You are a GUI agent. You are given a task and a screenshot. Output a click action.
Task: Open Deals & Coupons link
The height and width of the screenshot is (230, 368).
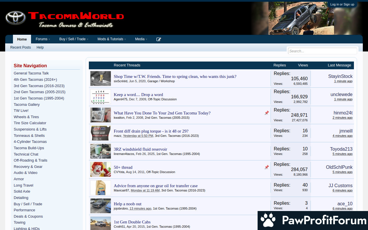point(28,216)
